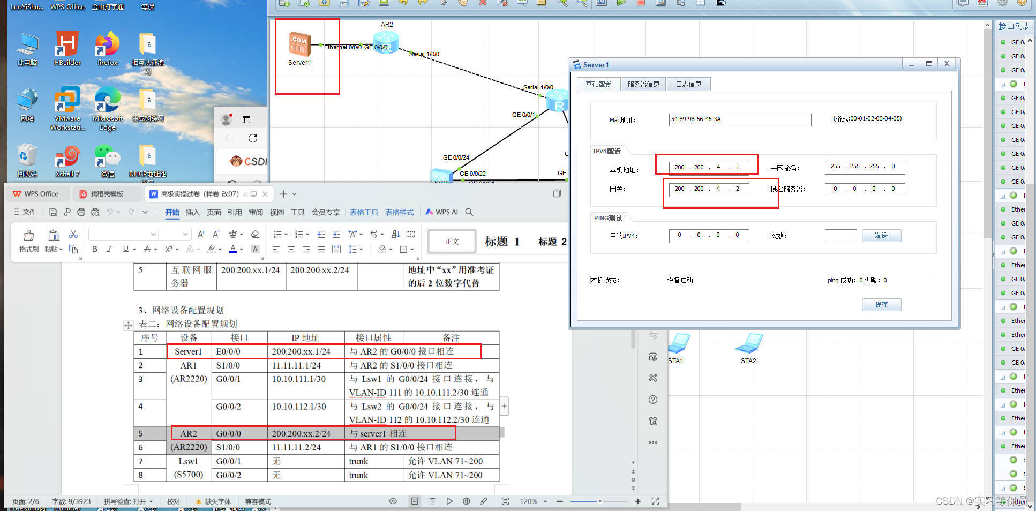
Task: Click the red Stop Devices icon in eNSP
Action: pos(641,3)
